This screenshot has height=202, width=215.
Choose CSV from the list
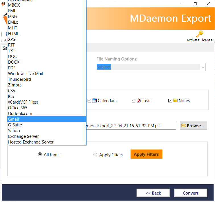pyautogui.click(x=47, y=91)
